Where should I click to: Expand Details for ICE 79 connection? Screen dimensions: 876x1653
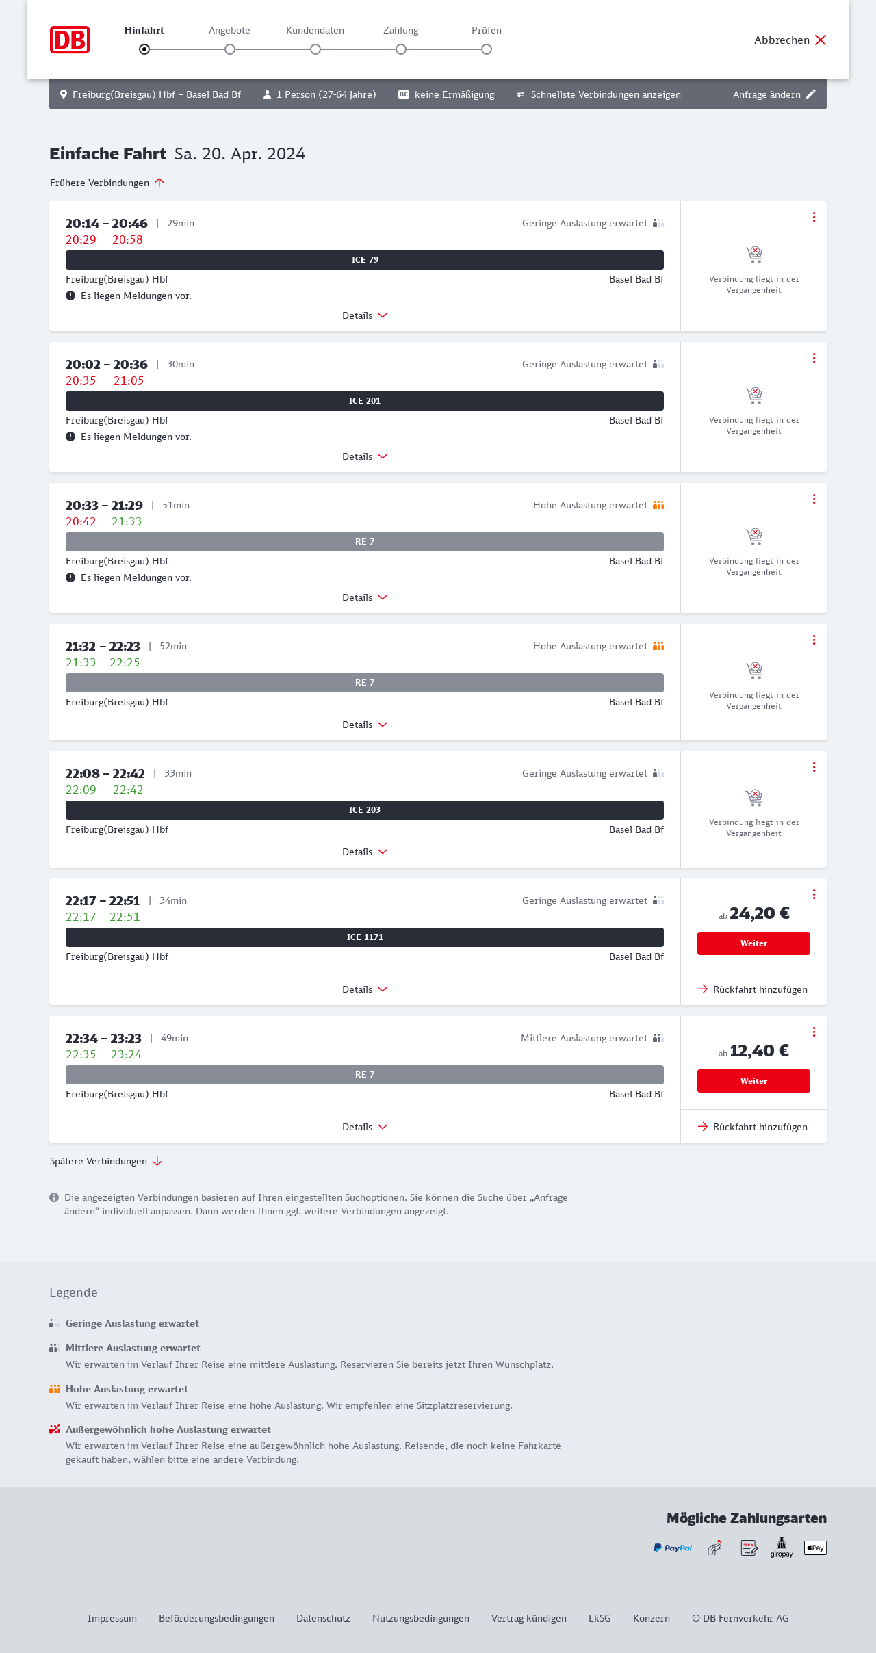pos(365,315)
